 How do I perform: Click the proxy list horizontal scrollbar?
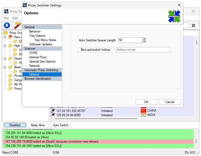tap(96, 119)
